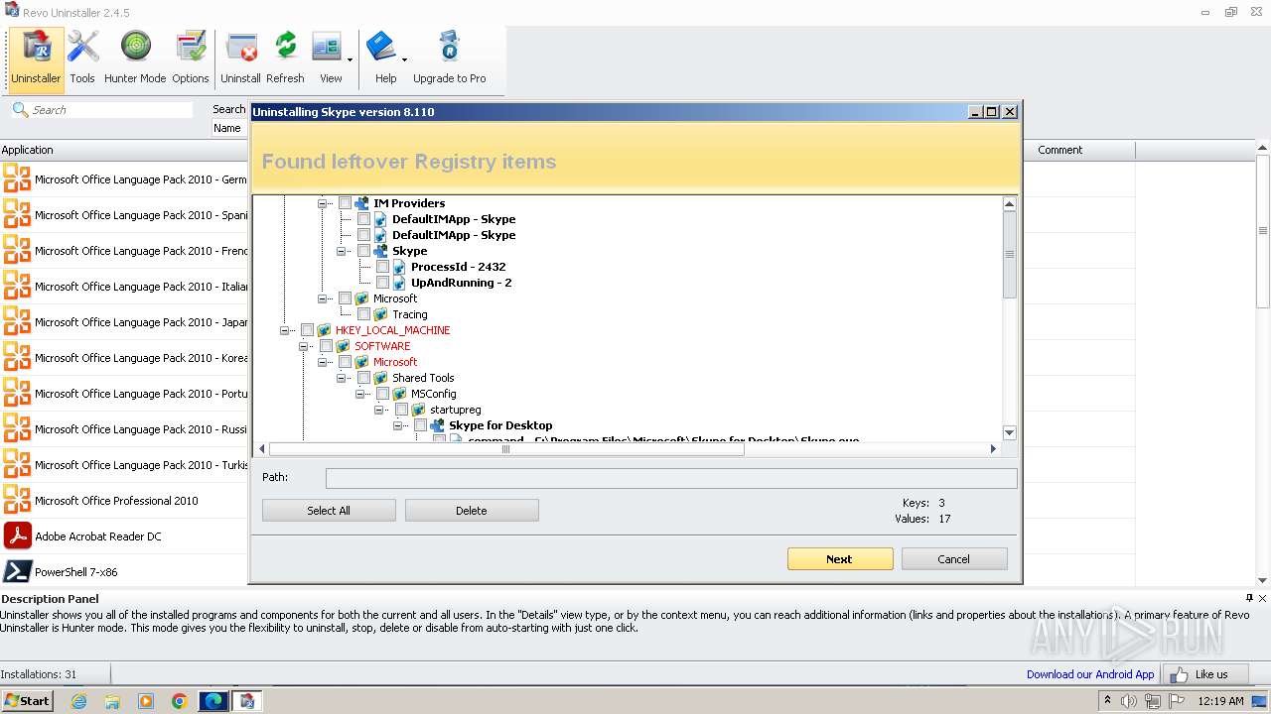Collapse the Shared Tools tree node
The image size is (1271, 714).
click(x=341, y=378)
